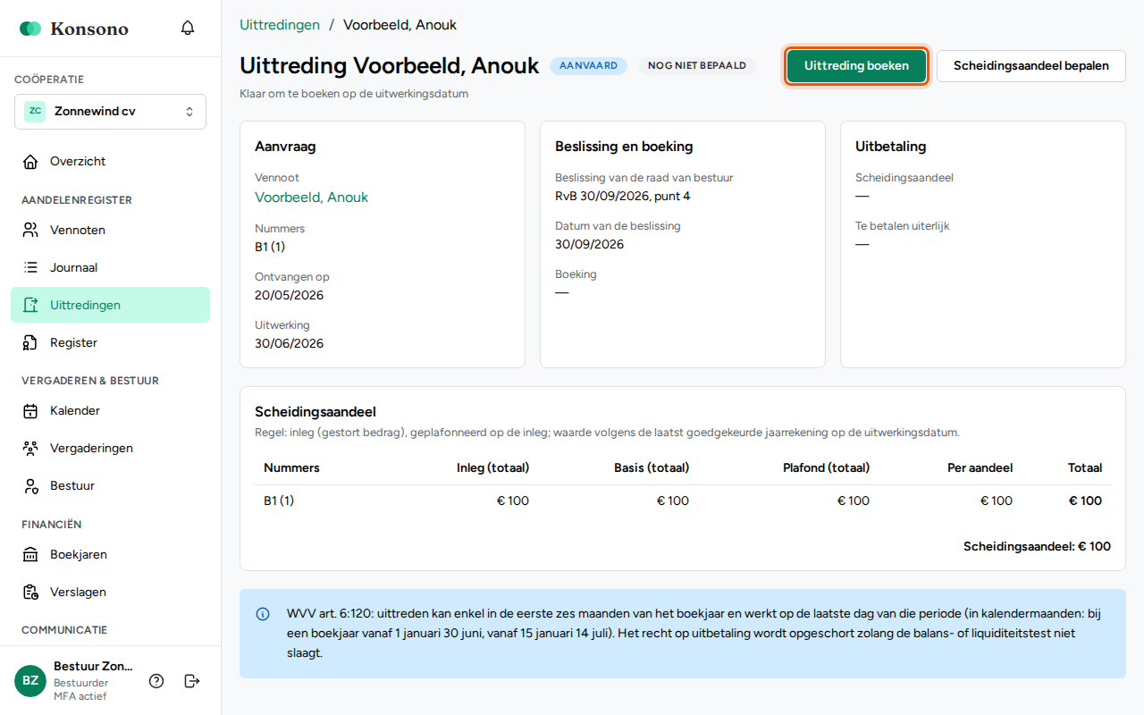Screen dimensions: 1144x715
Task: Select Register in sidebar
Action: click(x=110, y=343)
